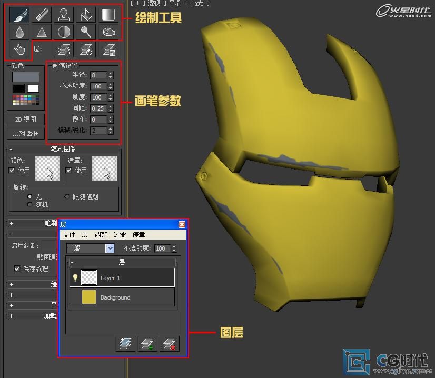Screen dimensions: 435x378
Task: Select the Sharpen triangle tool
Action: click(42, 32)
